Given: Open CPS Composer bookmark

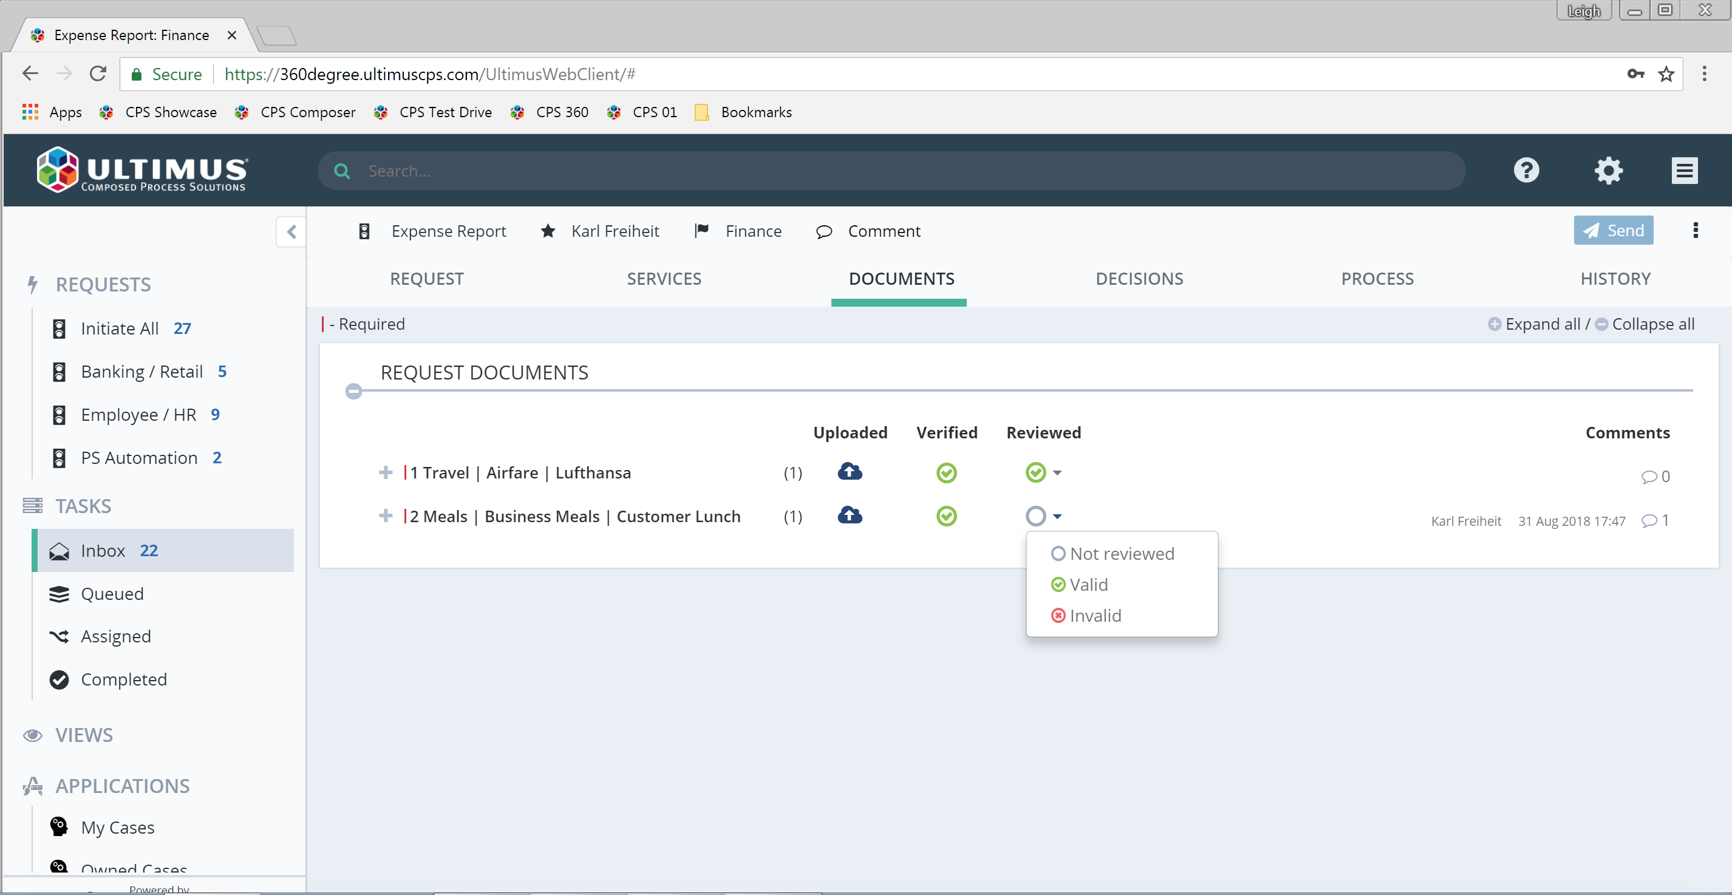Looking at the screenshot, I should click(x=295, y=112).
